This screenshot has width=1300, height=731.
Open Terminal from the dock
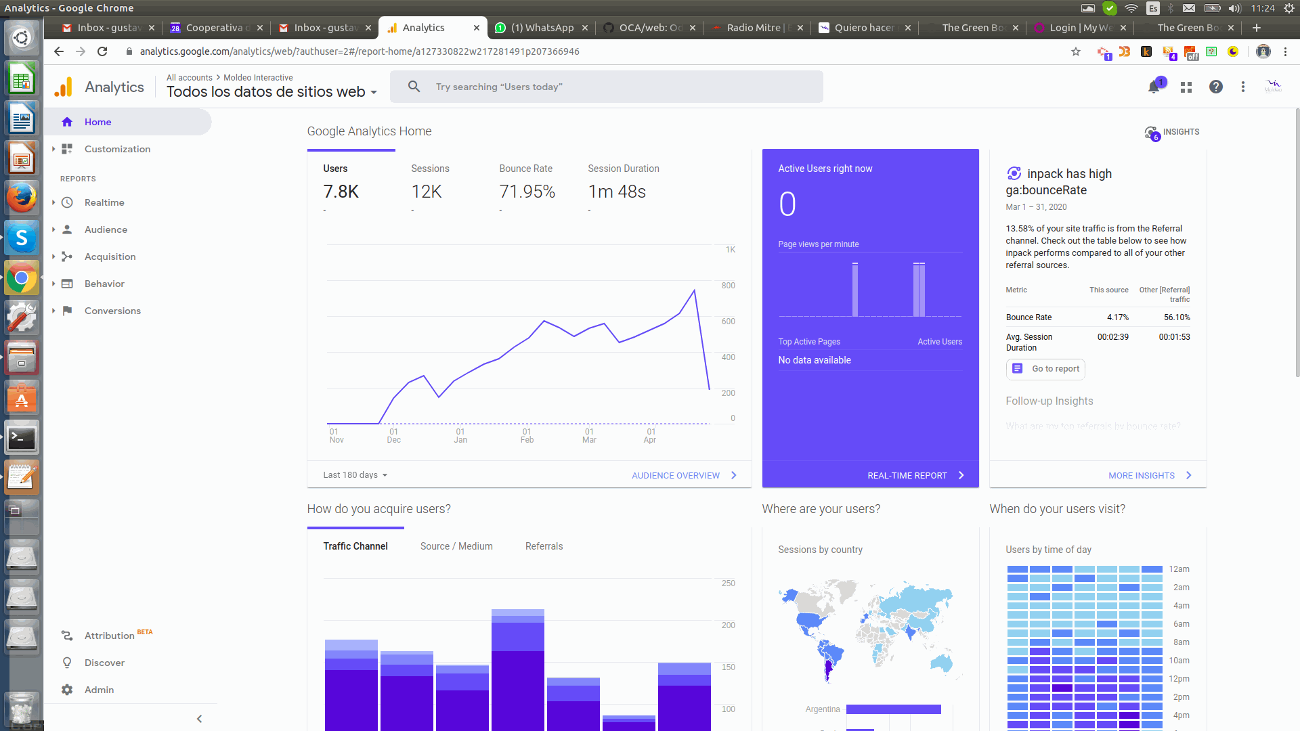pos(22,438)
